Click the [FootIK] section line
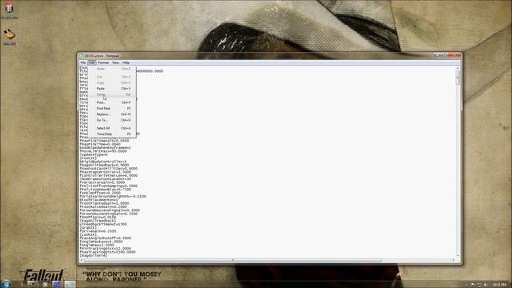Screen dimensions: 512x288 tap(88, 158)
